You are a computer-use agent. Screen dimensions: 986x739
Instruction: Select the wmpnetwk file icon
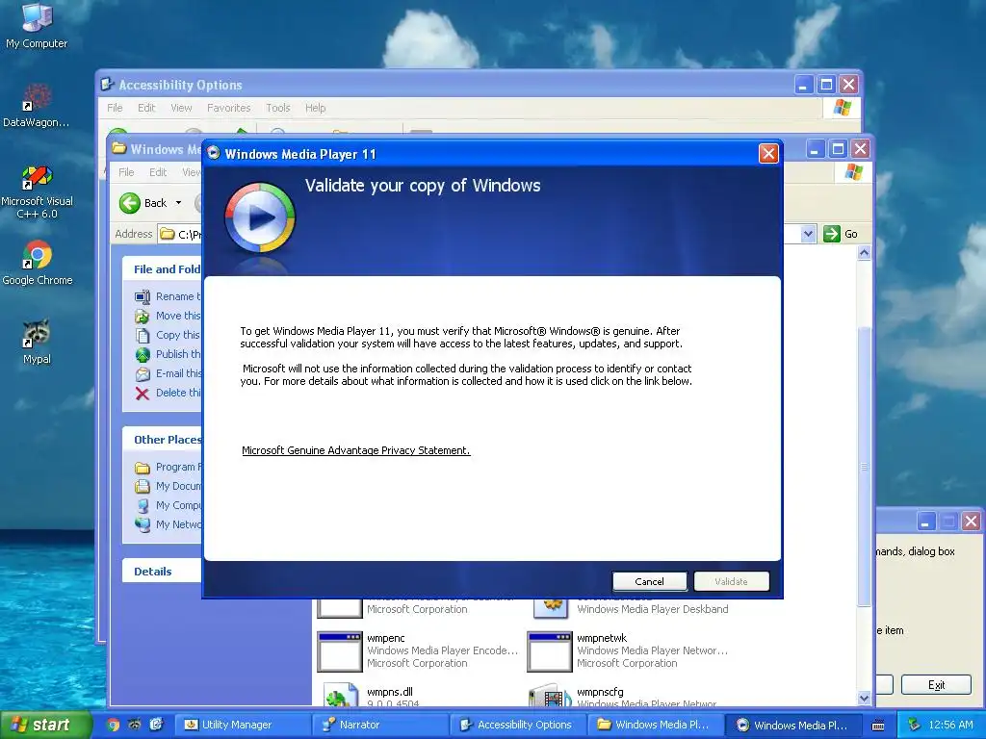[550, 651]
